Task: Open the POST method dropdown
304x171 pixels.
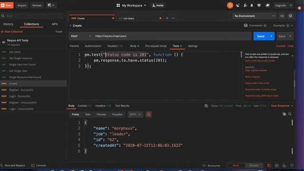Action: coord(81,36)
